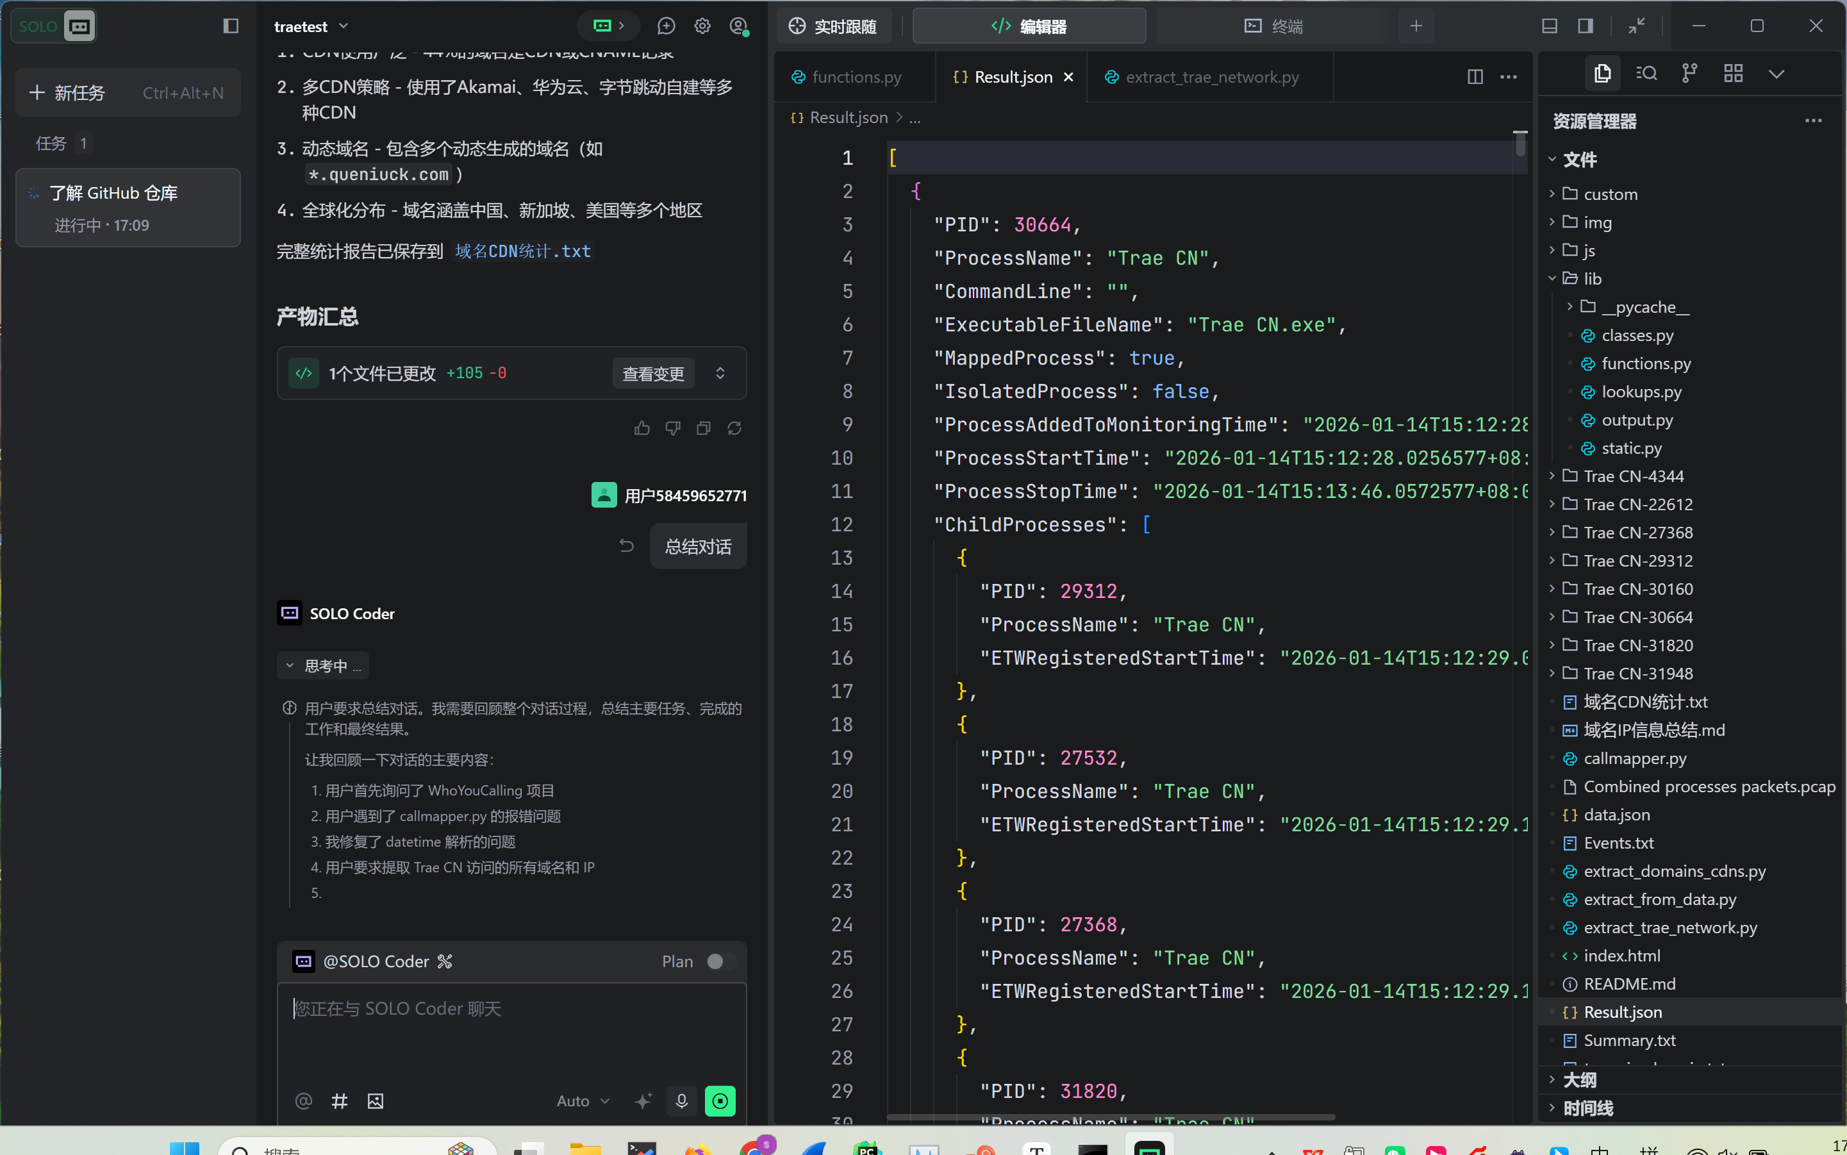Open the Auto model dropdown
Image resolution: width=1847 pixels, height=1155 pixels.
point(582,1101)
